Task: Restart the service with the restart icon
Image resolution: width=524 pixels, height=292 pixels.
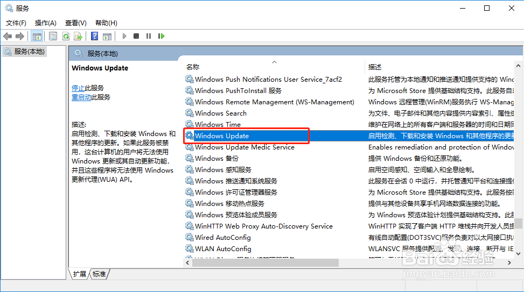Action: click(161, 36)
